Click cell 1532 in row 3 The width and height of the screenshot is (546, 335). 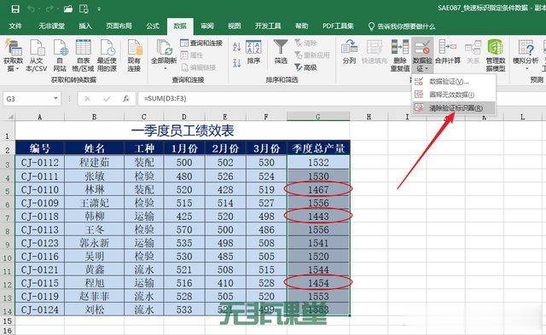coord(318,163)
